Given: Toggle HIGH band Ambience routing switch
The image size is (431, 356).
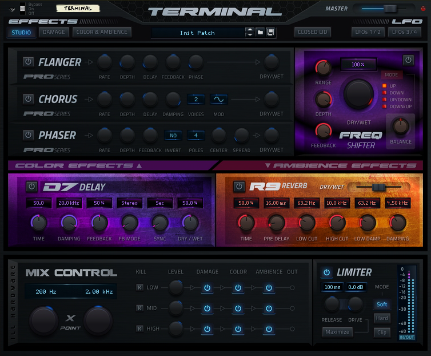Looking at the screenshot, I should (x=269, y=329).
